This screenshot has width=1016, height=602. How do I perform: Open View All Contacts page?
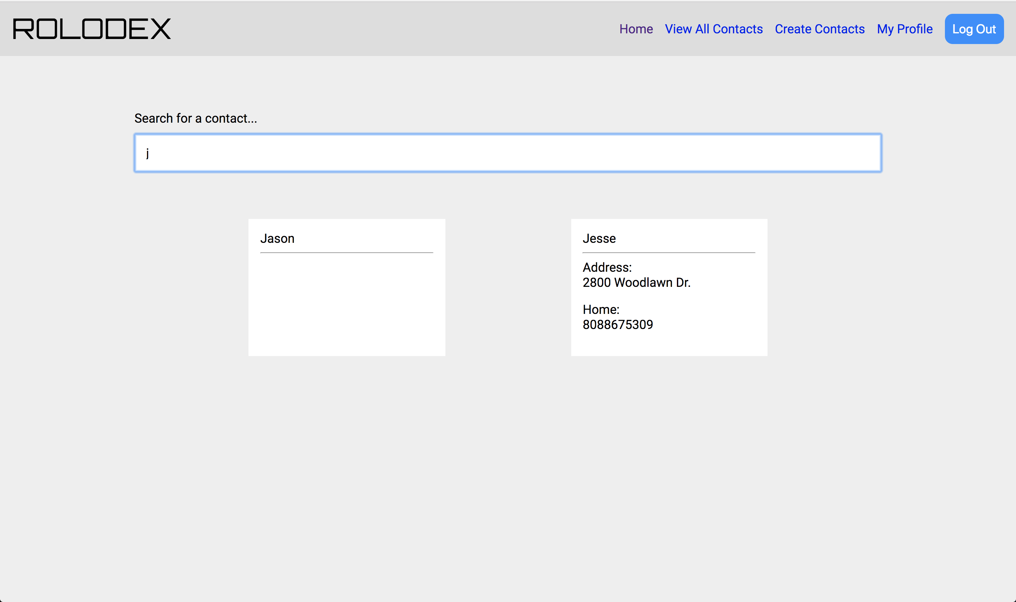click(x=713, y=29)
